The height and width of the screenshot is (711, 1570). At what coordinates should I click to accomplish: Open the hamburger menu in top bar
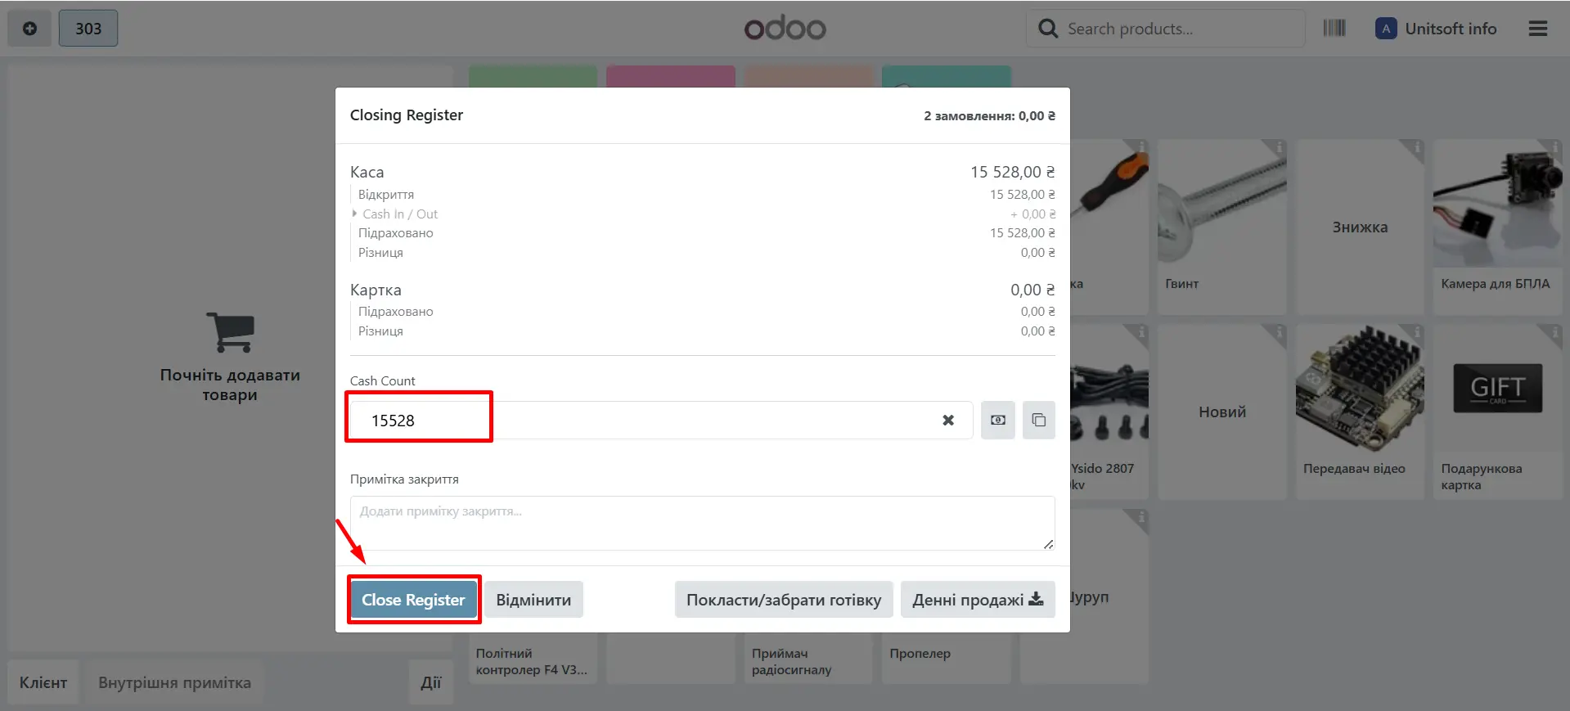1537,29
